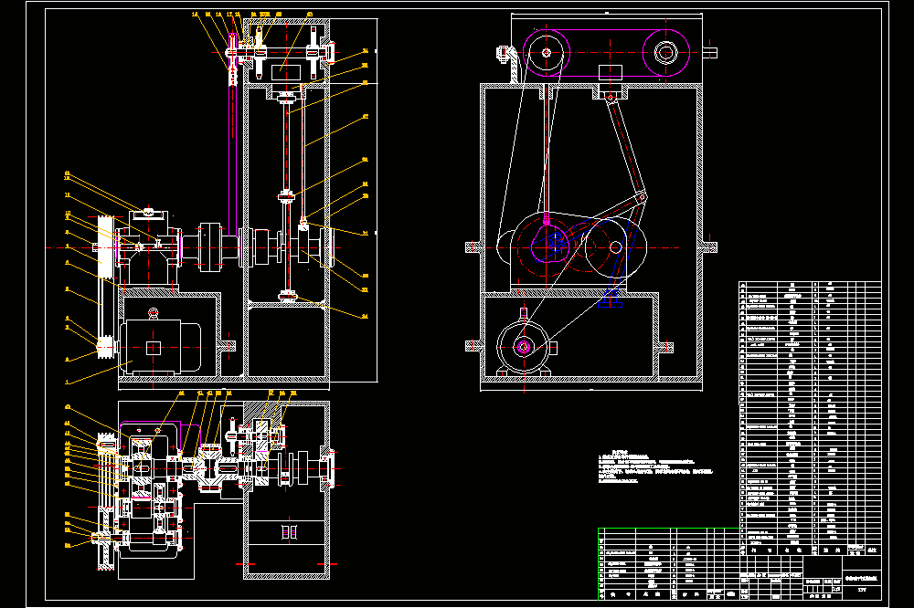Click the drawing name cell in the title block
Screen dimensions: 914x608
[862, 578]
